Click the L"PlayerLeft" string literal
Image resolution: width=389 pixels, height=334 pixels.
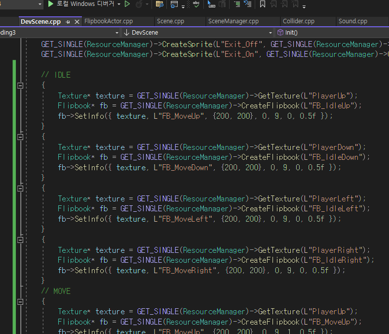332,199
